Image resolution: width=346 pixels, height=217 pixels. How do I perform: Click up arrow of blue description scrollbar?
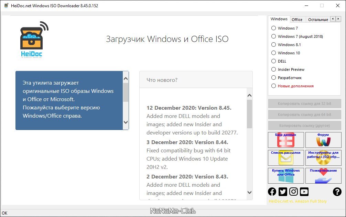pyautogui.click(x=126, y=79)
